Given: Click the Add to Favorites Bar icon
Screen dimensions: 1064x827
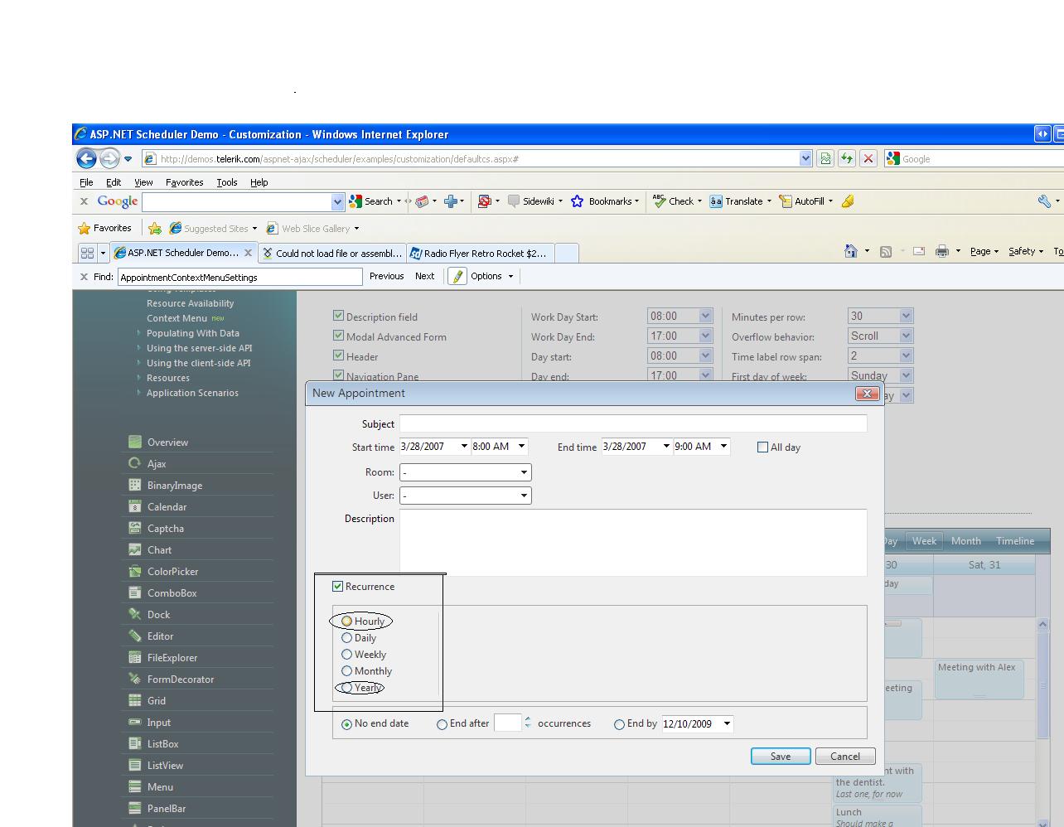Looking at the screenshot, I should click(155, 229).
